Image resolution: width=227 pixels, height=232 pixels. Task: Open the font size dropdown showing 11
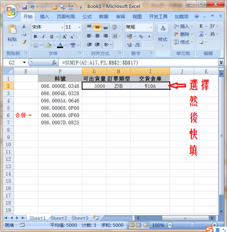tap(79, 27)
